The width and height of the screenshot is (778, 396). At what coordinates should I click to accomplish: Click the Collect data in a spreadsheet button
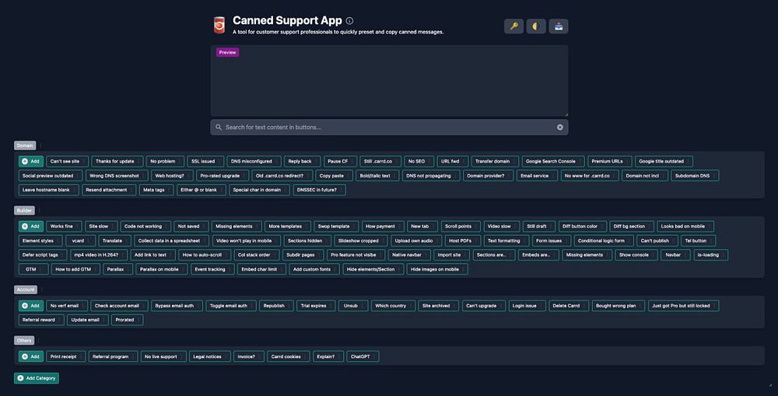tap(172, 240)
